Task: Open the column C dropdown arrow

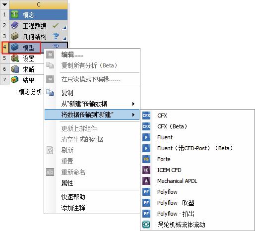Action: coord(4,4)
